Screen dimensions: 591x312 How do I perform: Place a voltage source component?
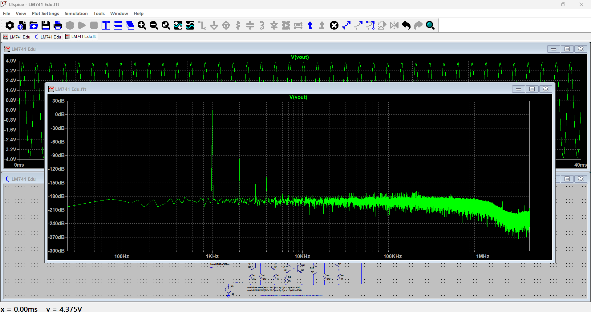(x=226, y=25)
